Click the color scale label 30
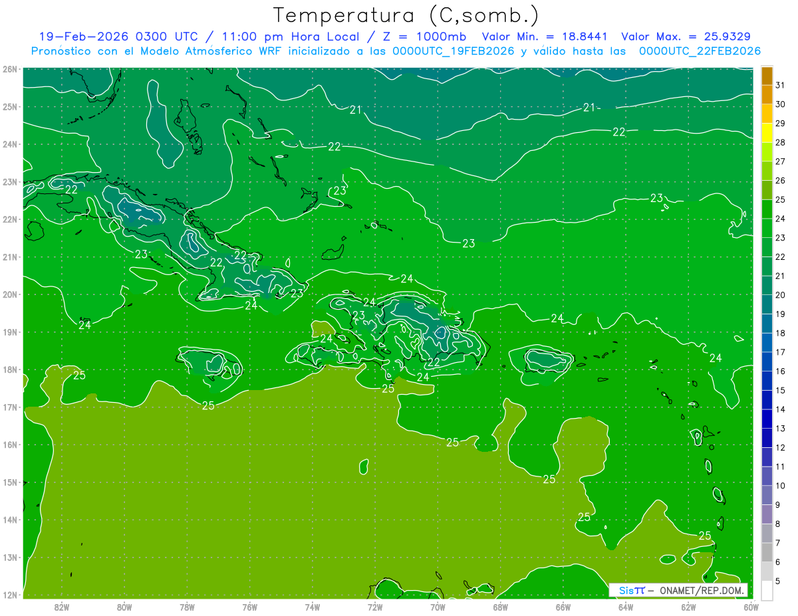 tap(780, 104)
